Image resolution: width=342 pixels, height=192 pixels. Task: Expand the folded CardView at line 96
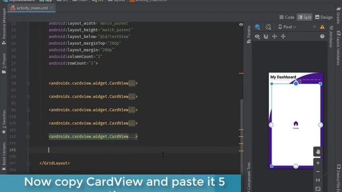tap(28, 110)
